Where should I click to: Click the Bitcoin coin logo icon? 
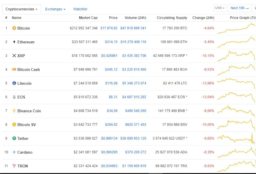click(14, 28)
